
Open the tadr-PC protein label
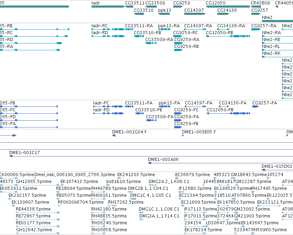coord(101,103)
